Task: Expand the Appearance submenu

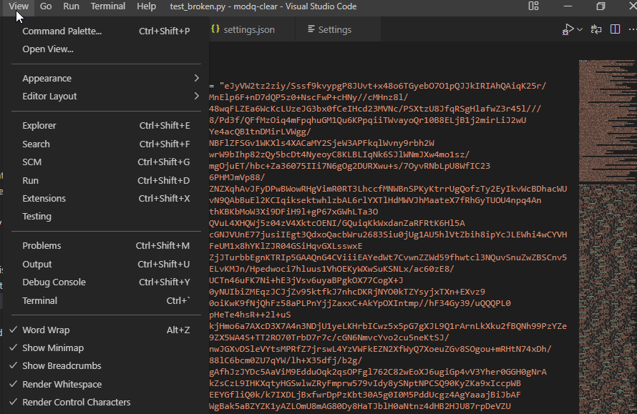Action: 47,78
